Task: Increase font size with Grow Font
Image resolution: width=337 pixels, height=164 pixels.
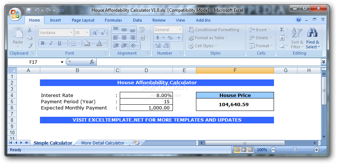Action: click(95, 33)
